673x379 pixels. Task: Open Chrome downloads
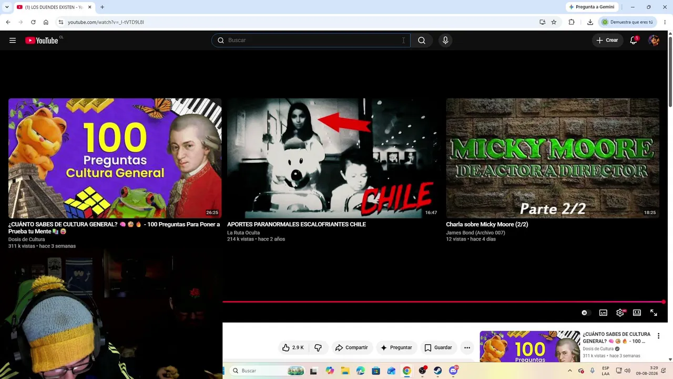tap(590, 22)
